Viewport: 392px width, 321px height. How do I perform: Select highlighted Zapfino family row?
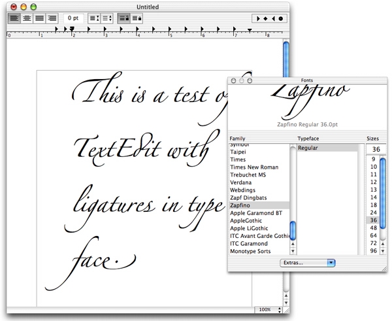pyautogui.click(x=259, y=205)
